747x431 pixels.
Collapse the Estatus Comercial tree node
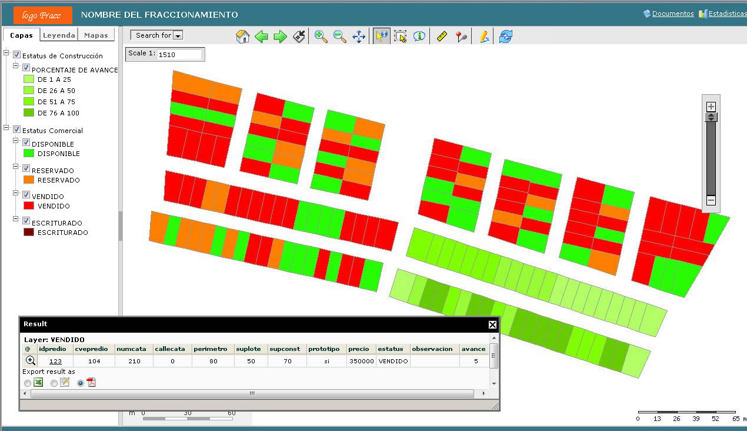tap(7, 128)
